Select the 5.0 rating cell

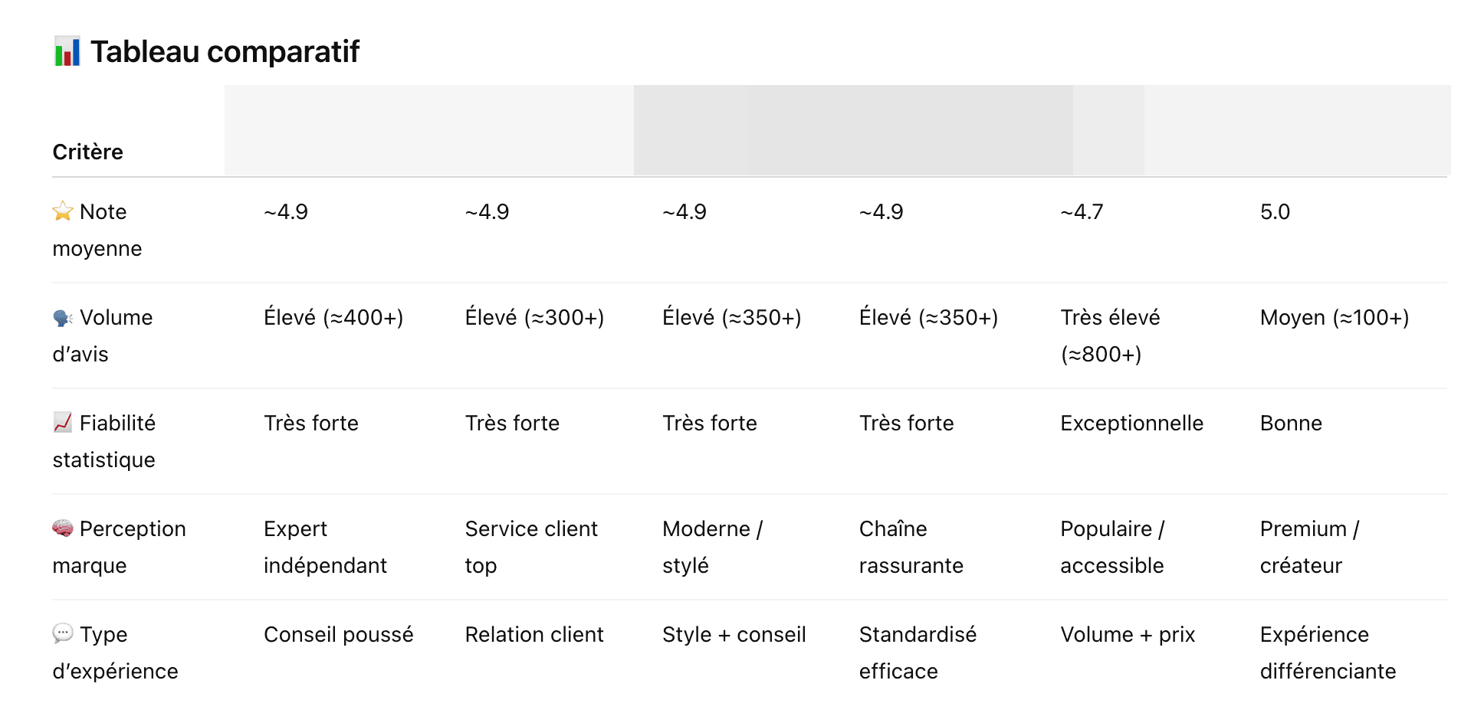click(1275, 212)
